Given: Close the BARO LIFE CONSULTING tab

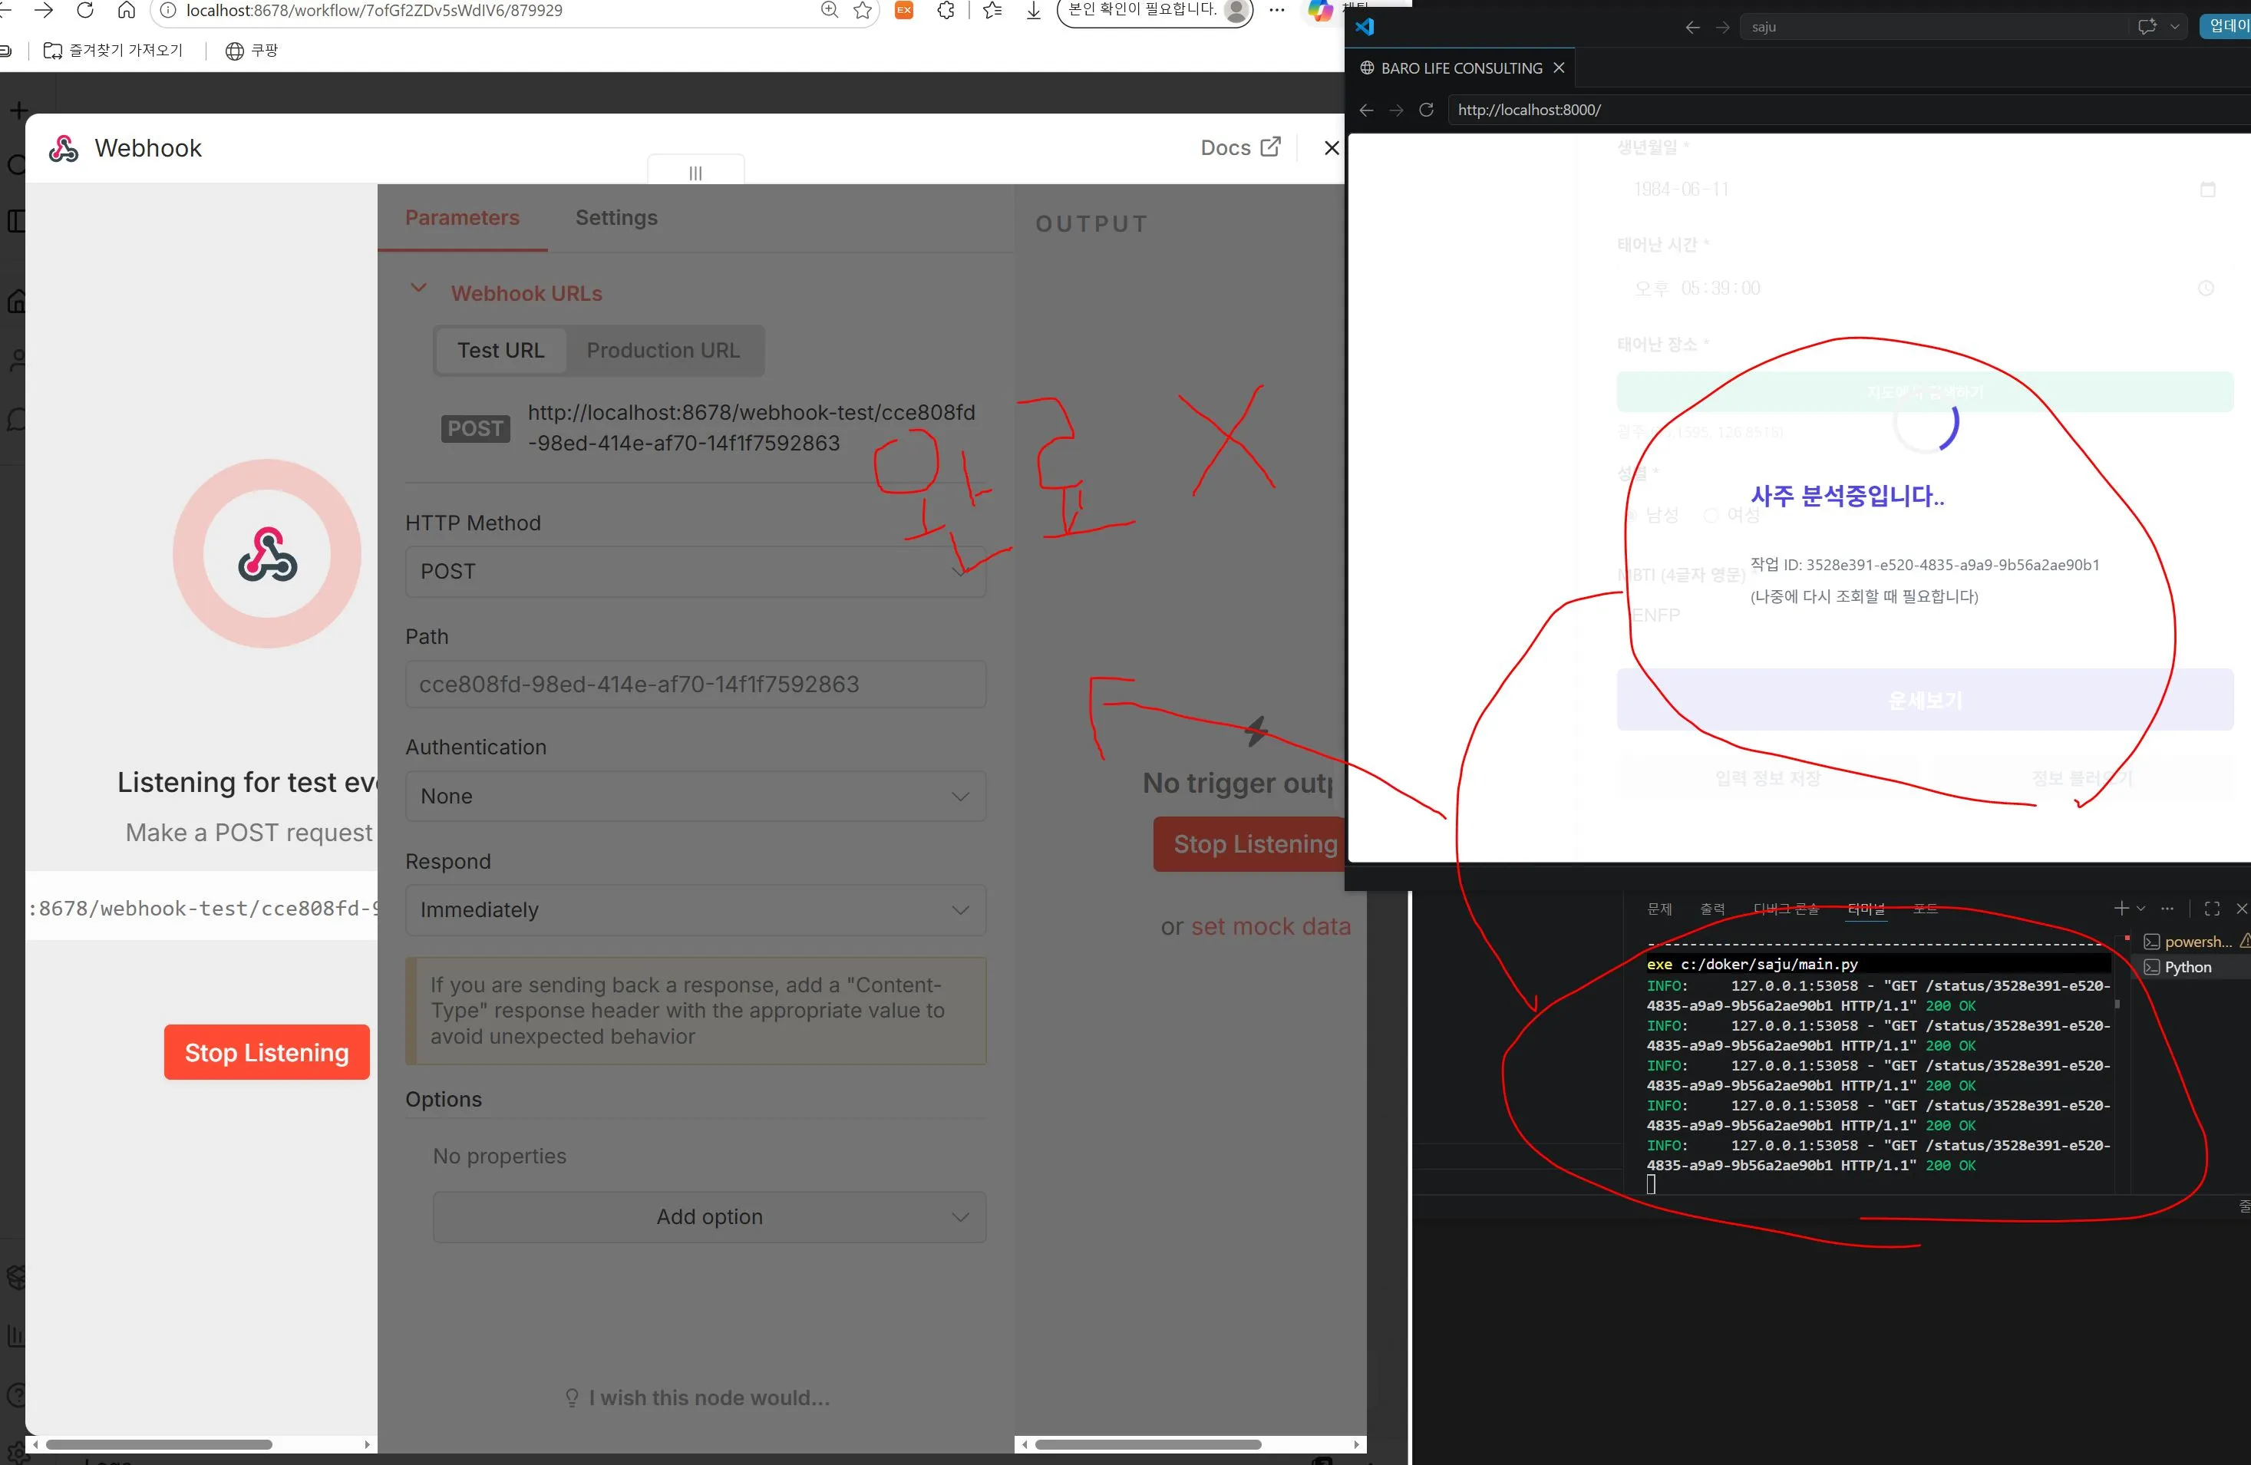Looking at the screenshot, I should click(1559, 68).
